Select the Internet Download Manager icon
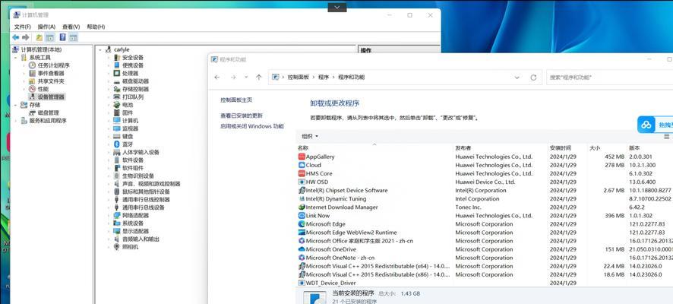The height and width of the screenshot is (304, 673). click(x=302, y=207)
